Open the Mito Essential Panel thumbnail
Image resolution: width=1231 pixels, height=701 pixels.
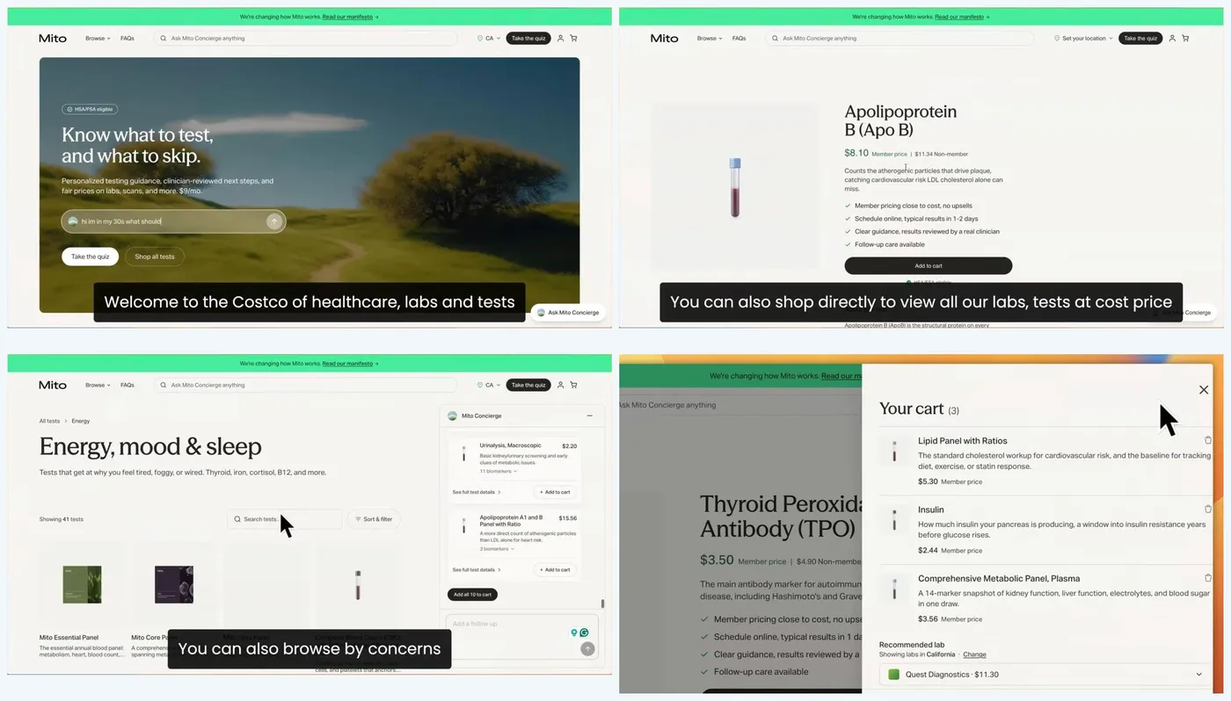[x=82, y=584]
